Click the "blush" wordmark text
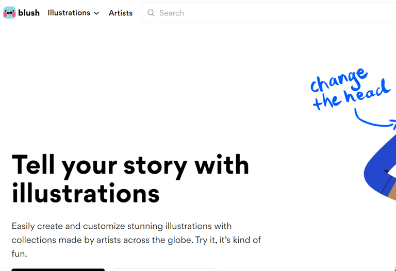Image resolution: width=396 pixels, height=271 pixels. (x=29, y=12)
